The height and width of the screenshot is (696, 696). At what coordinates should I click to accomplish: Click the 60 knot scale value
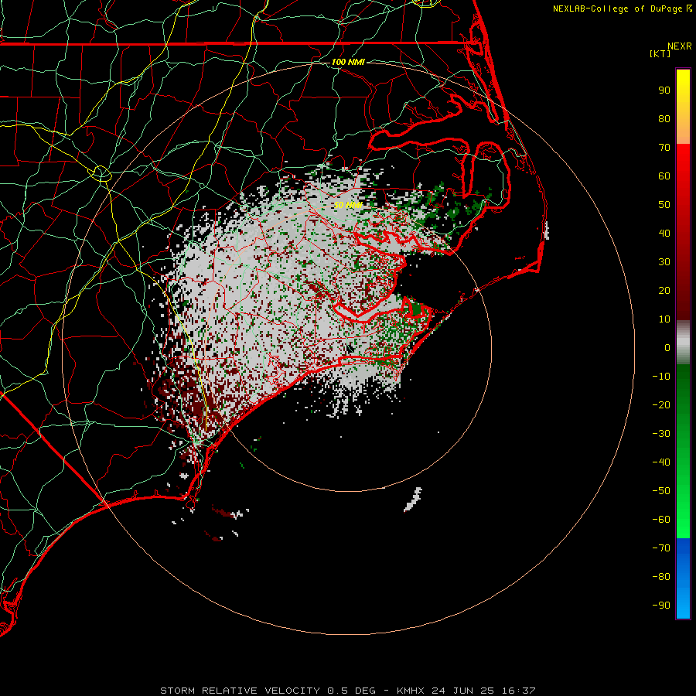(x=664, y=176)
